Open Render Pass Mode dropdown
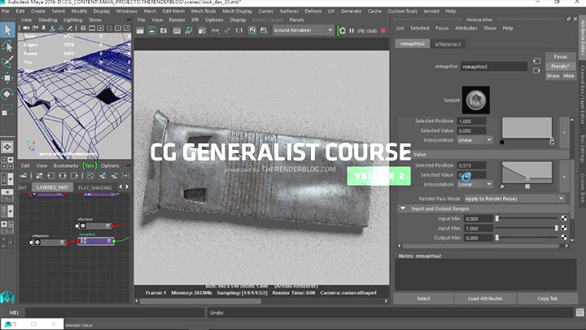Screen dimensions: 586x330 [514, 199]
